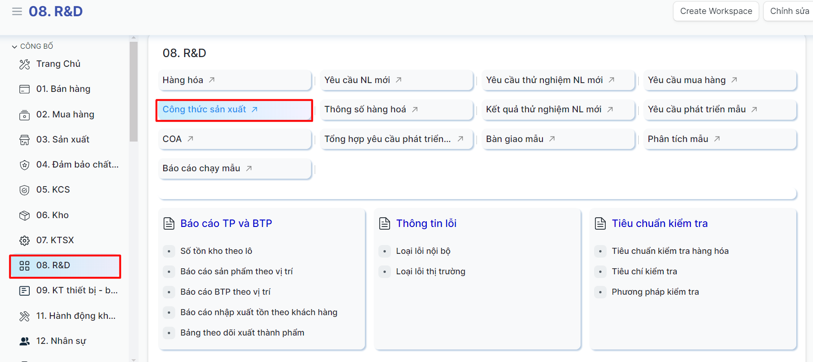Select 09. KT thiết bị sidebar item
Screen dimensions: 813x362
coord(77,291)
